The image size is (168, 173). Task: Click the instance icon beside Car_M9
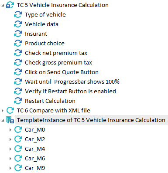click(18, 168)
